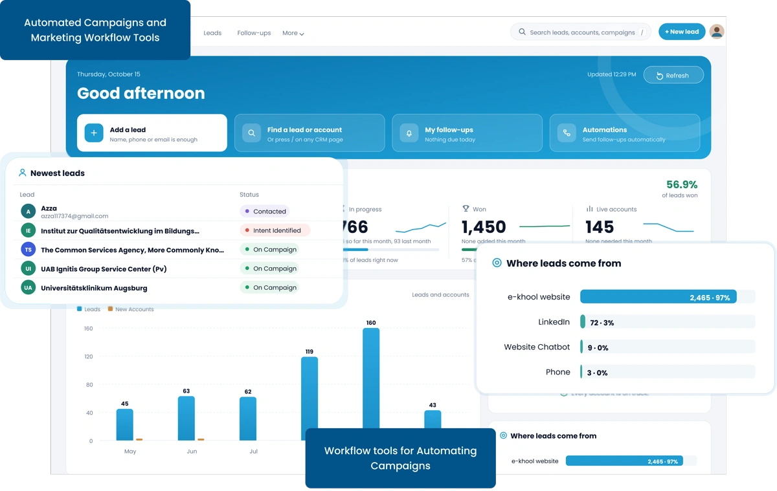777x491 pixels.
Task: Click On Campaign badge for Universitätsklinikum Augsburg
Action: point(269,287)
